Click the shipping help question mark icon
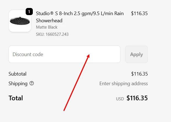 pos(32,84)
